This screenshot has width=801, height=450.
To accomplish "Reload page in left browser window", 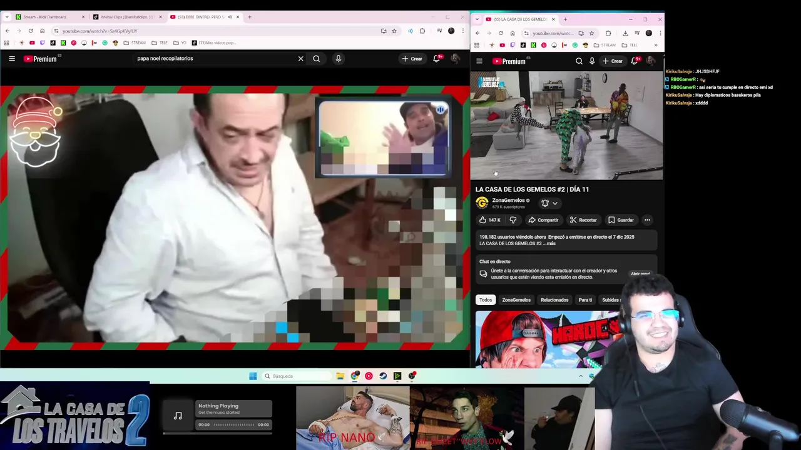I will [x=30, y=31].
